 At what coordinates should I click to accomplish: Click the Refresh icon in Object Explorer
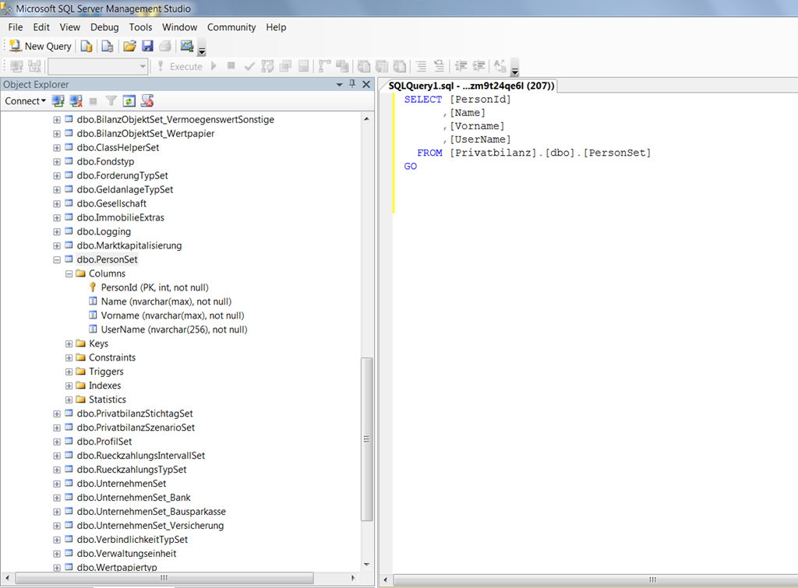[129, 101]
